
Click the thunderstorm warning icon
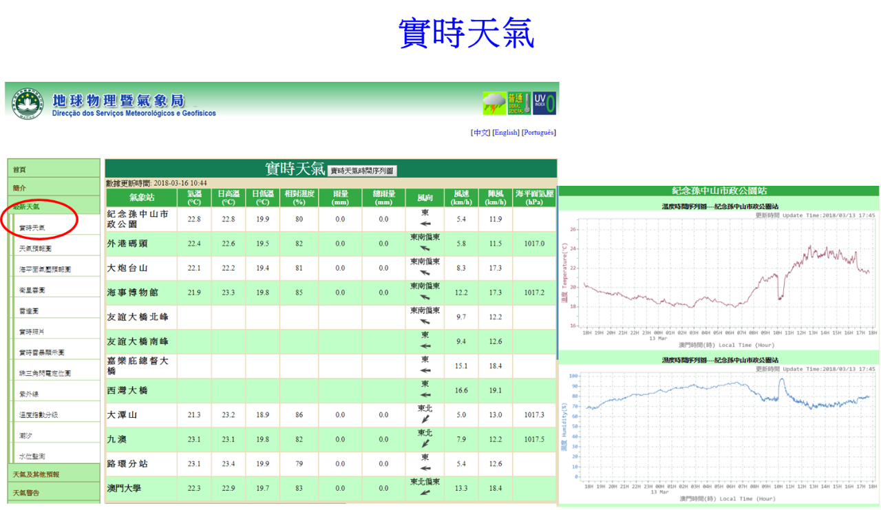pos(493,103)
